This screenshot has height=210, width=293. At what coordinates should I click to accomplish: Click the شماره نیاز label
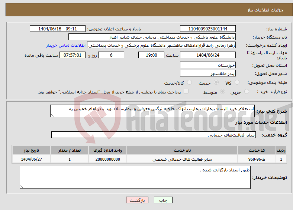pyautogui.click(x=277, y=29)
